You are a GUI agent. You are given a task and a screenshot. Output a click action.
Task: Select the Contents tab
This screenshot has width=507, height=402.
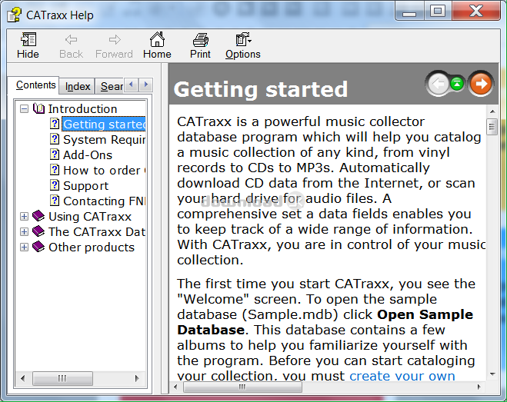pyautogui.click(x=36, y=85)
